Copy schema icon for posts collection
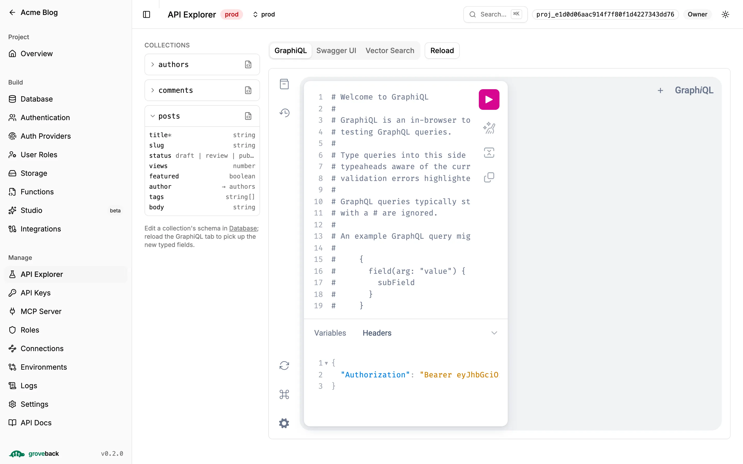The height and width of the screenshot is (464, 743). coord(248,116)
